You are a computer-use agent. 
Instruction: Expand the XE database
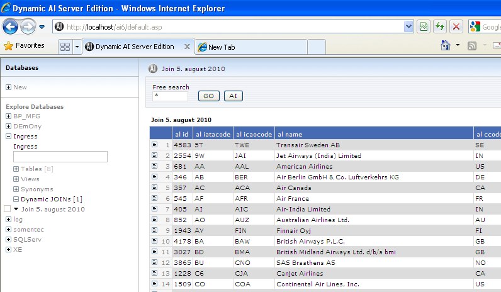point(9,249)
